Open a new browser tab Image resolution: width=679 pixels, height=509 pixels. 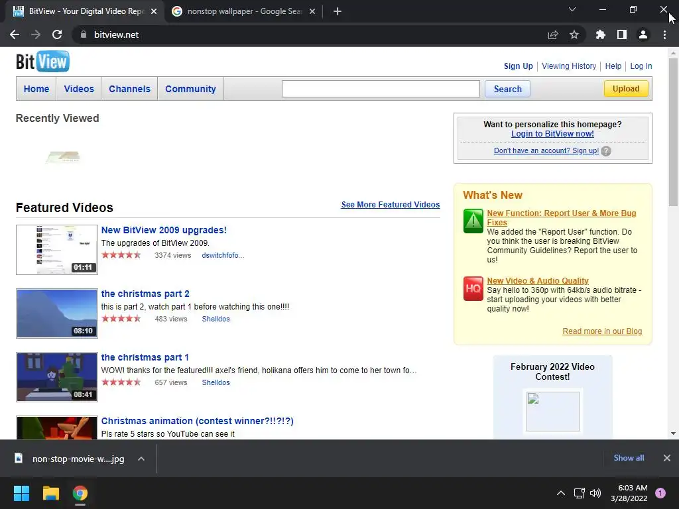pyautogui.click(x=338, y=11)
